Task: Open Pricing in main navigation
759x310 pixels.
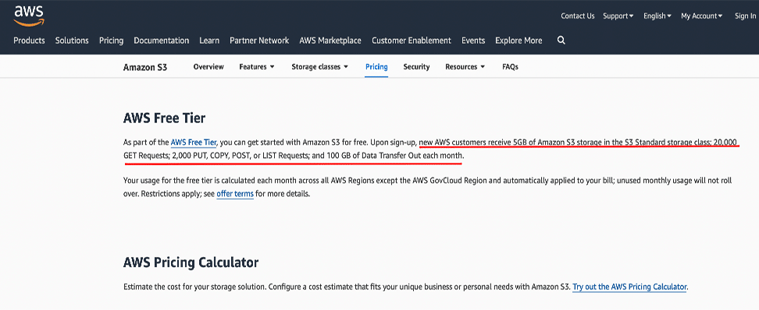Action: 112,41
